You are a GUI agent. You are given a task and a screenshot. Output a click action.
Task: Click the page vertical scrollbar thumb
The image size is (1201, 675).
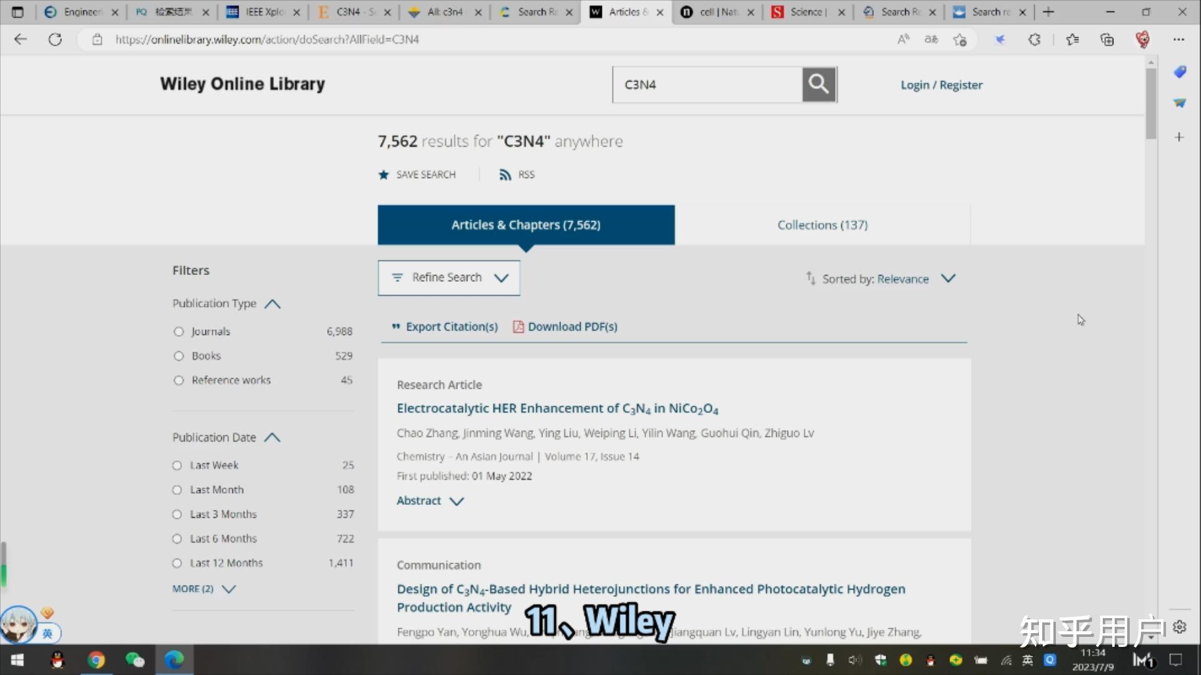point(1151,103)
